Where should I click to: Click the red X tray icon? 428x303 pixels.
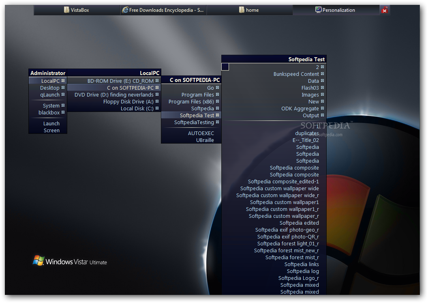click(x=385, y=11)
